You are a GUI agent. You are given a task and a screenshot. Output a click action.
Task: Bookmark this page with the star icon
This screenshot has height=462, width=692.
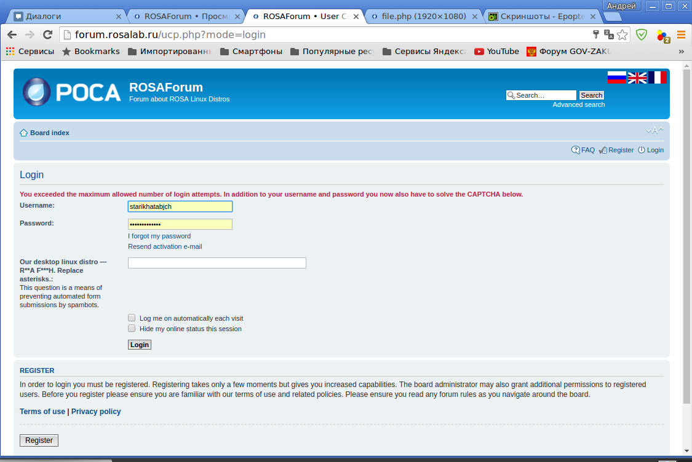tap(622, 34)
